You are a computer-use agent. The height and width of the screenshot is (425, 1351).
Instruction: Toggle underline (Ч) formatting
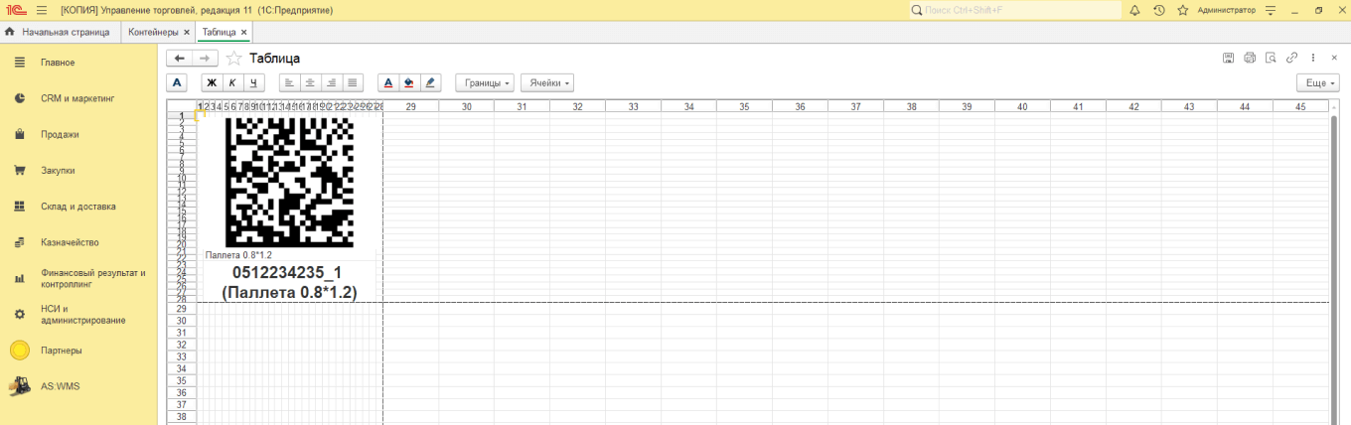click(254, 82)
